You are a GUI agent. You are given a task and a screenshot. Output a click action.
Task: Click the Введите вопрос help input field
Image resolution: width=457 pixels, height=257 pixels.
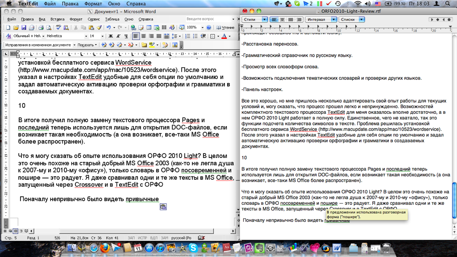(x=208, y=19)
